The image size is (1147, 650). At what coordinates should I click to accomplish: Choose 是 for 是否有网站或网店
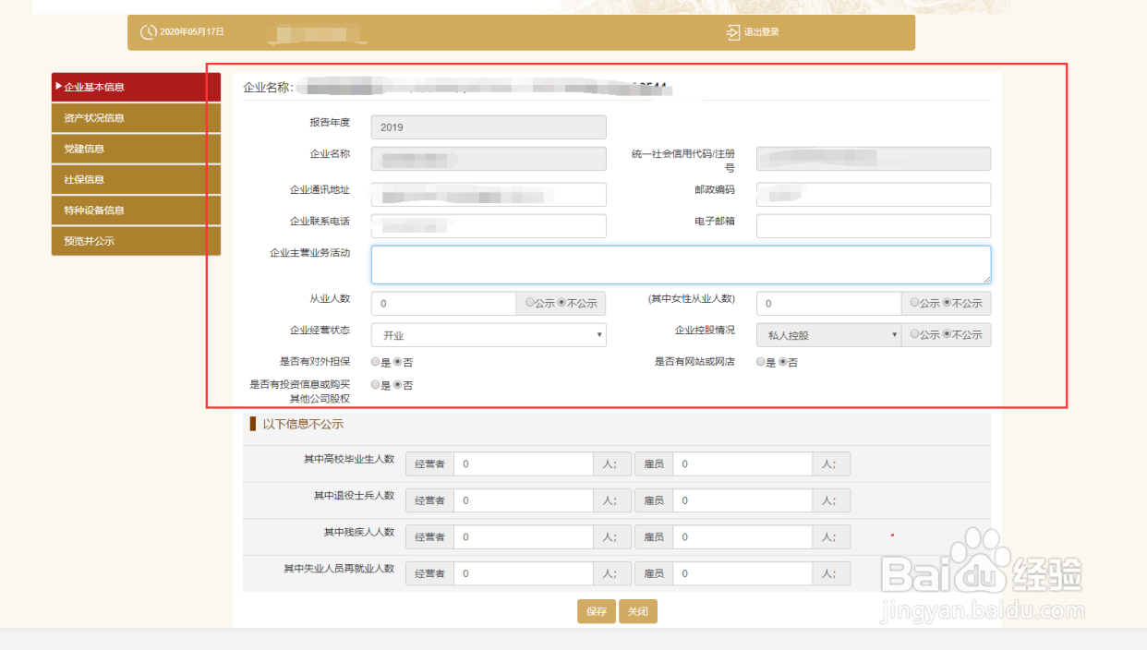[760, 361]
